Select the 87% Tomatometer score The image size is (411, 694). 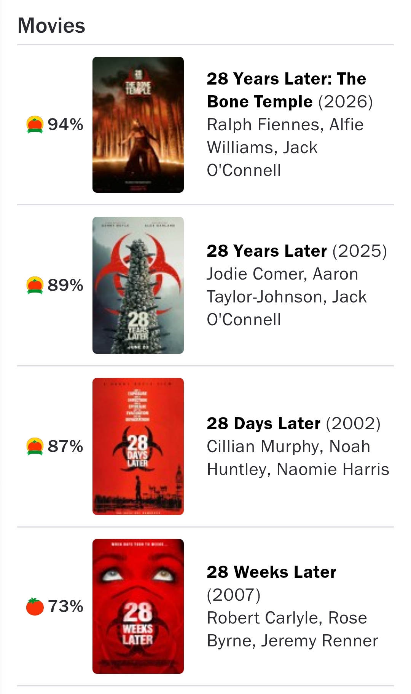coord(65,446)
